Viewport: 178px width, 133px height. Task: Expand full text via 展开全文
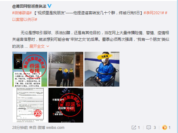point(37,46)
